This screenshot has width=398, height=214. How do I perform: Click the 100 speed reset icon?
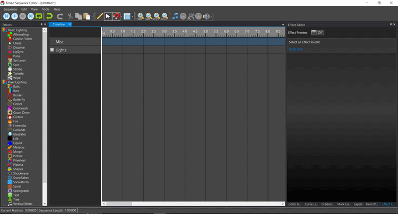coord(191,16)
